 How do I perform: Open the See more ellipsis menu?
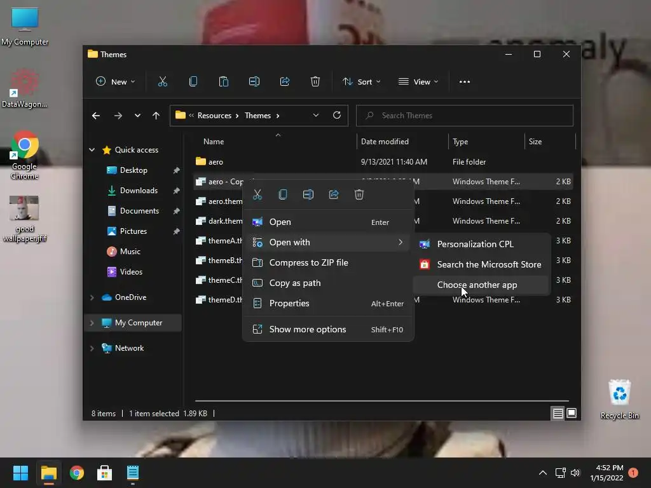465,82
